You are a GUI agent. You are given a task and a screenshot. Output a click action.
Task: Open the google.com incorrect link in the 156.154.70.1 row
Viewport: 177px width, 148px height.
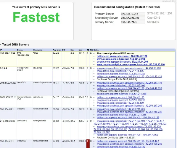(121, 115)
